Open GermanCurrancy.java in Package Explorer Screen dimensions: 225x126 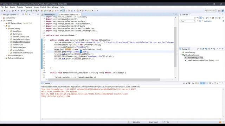pos(21,36)
